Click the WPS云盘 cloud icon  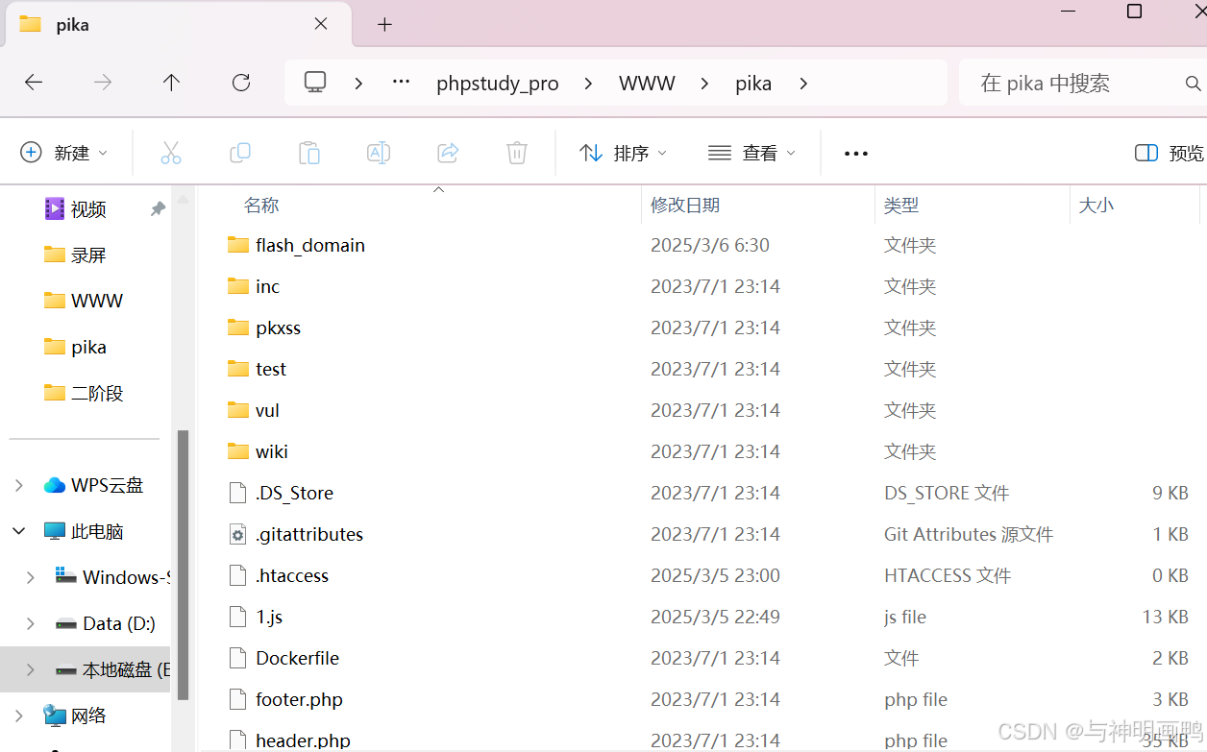[55, 485]
